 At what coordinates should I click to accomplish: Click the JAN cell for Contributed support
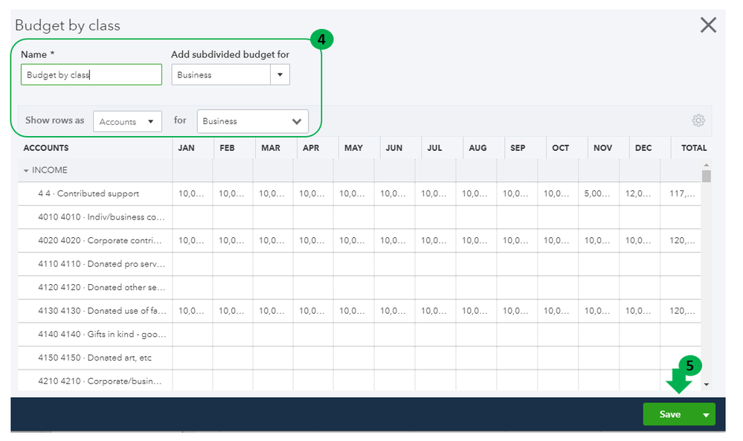(x=192, y=193)
